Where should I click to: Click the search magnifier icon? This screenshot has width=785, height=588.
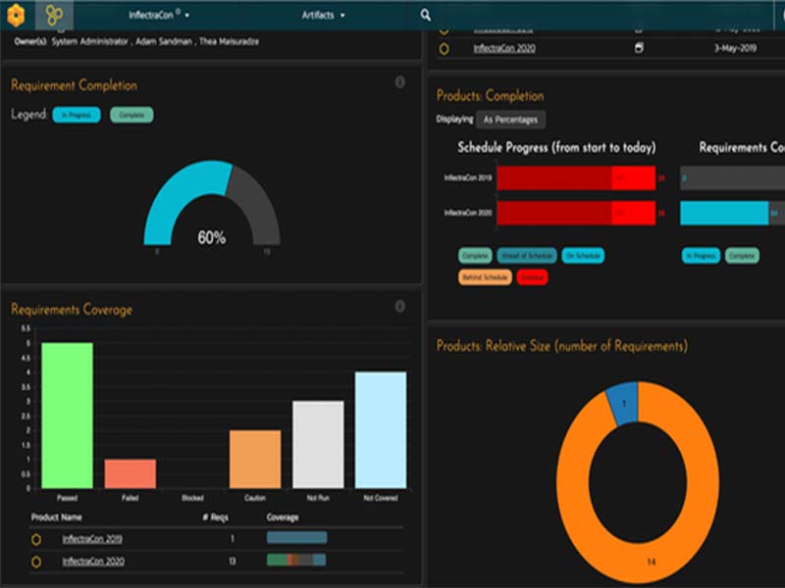425,15
